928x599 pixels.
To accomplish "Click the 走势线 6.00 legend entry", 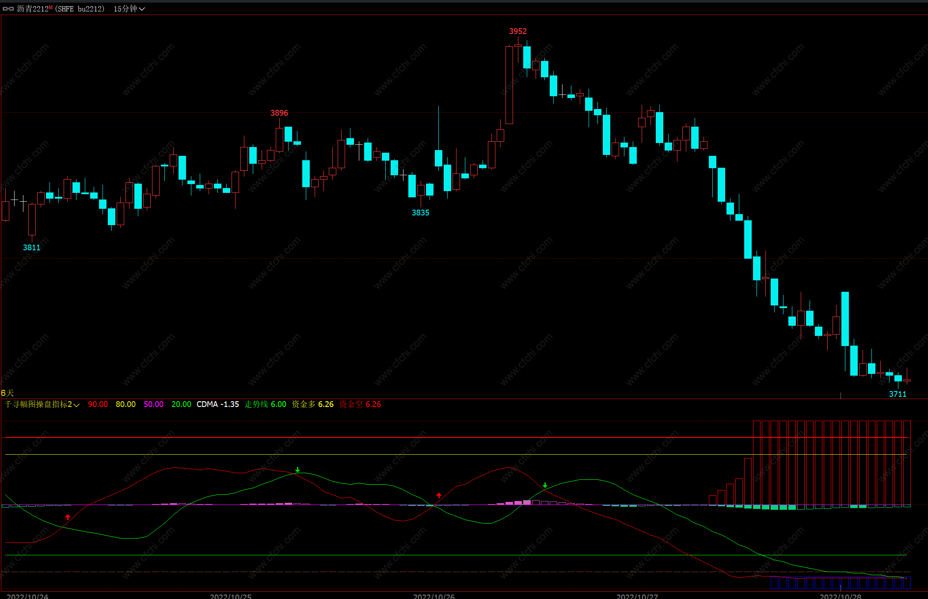I will tap(265, 404).
